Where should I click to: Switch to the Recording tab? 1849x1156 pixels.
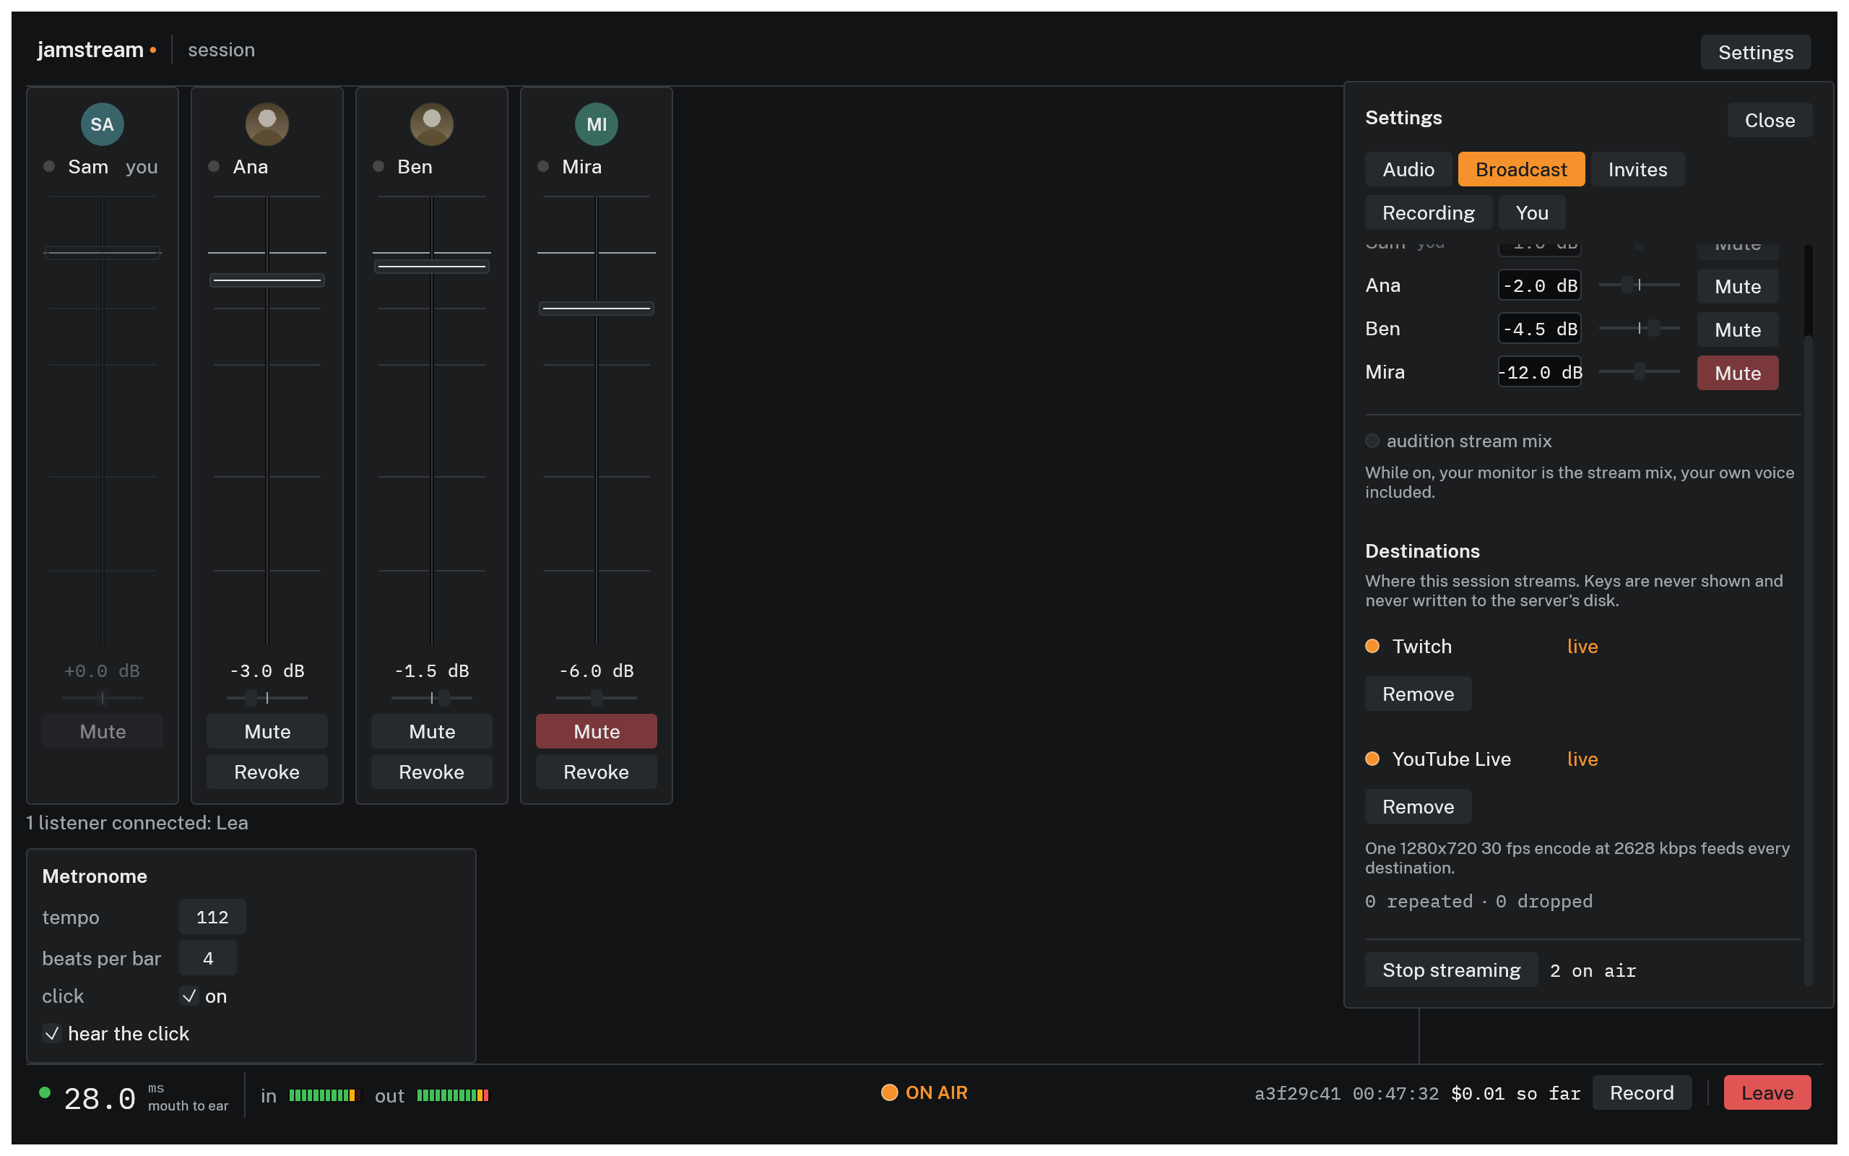click(1428, 212)
